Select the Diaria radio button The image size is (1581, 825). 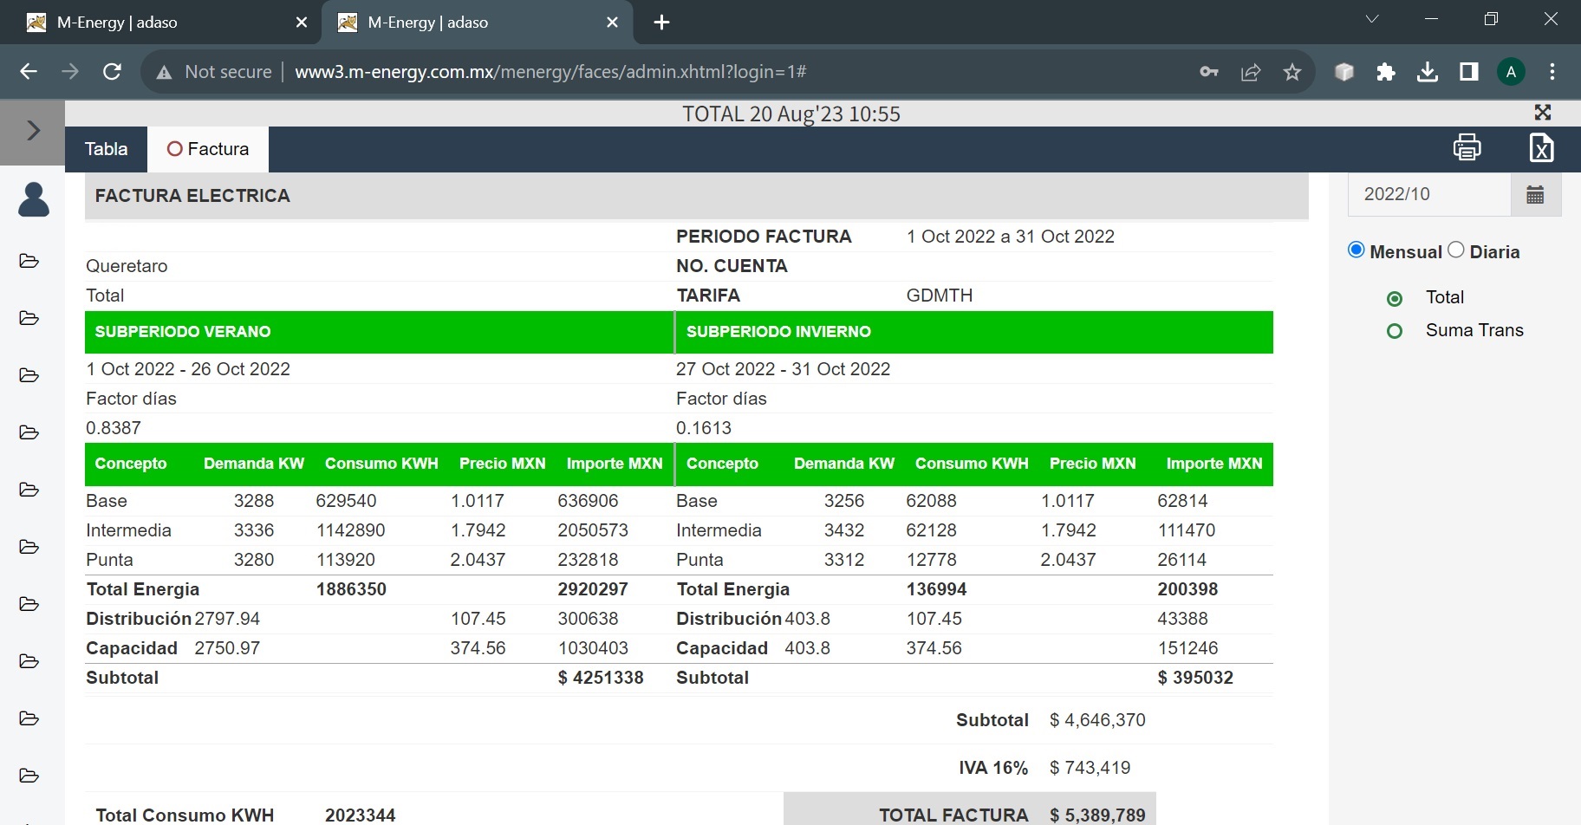1456,250
